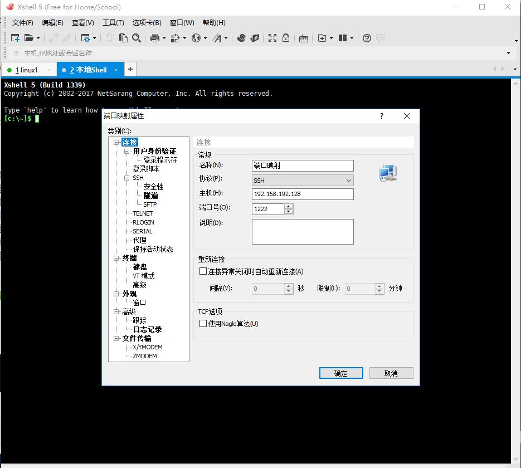Select ZMODEM in the category tree
This screenshot has width=521, height=468.
tap(144, 356)
